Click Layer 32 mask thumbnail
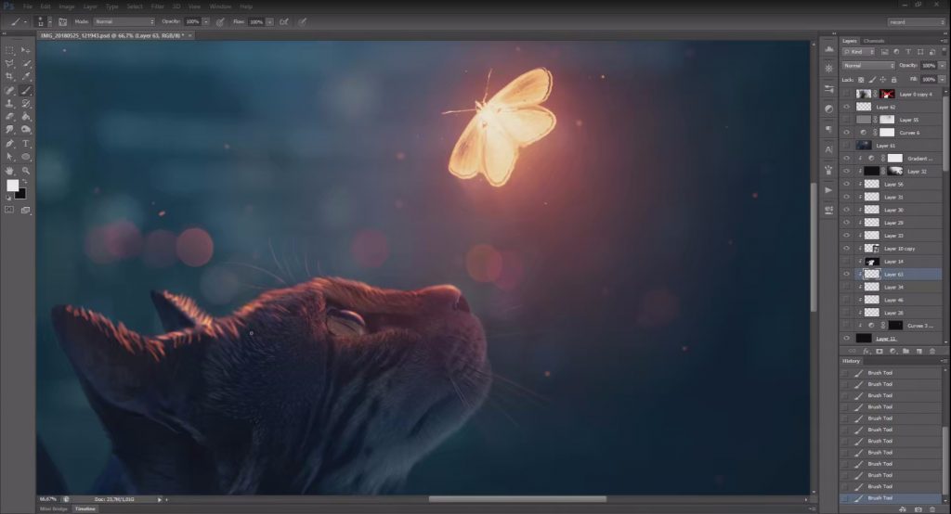 (x=895, y=171)
